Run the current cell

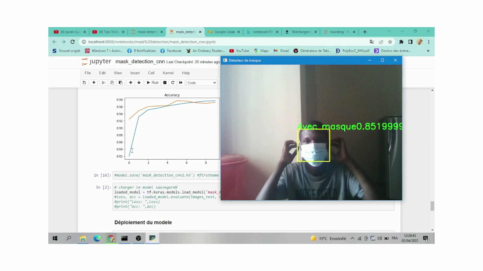[152, 83]
